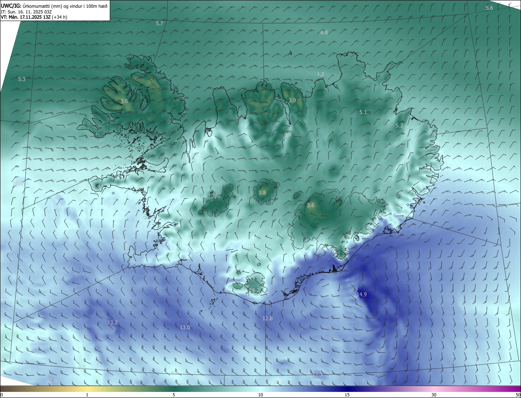
Task: Click the 5.3 value label
Action: 22,79
